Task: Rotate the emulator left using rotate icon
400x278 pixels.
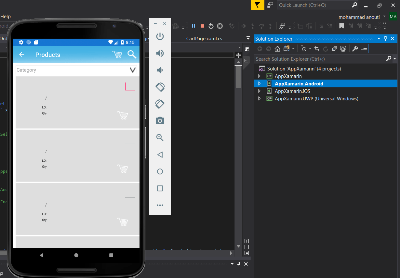Action: point(160,87)
